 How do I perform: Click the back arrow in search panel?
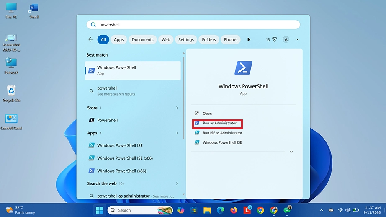pos(91,39)
